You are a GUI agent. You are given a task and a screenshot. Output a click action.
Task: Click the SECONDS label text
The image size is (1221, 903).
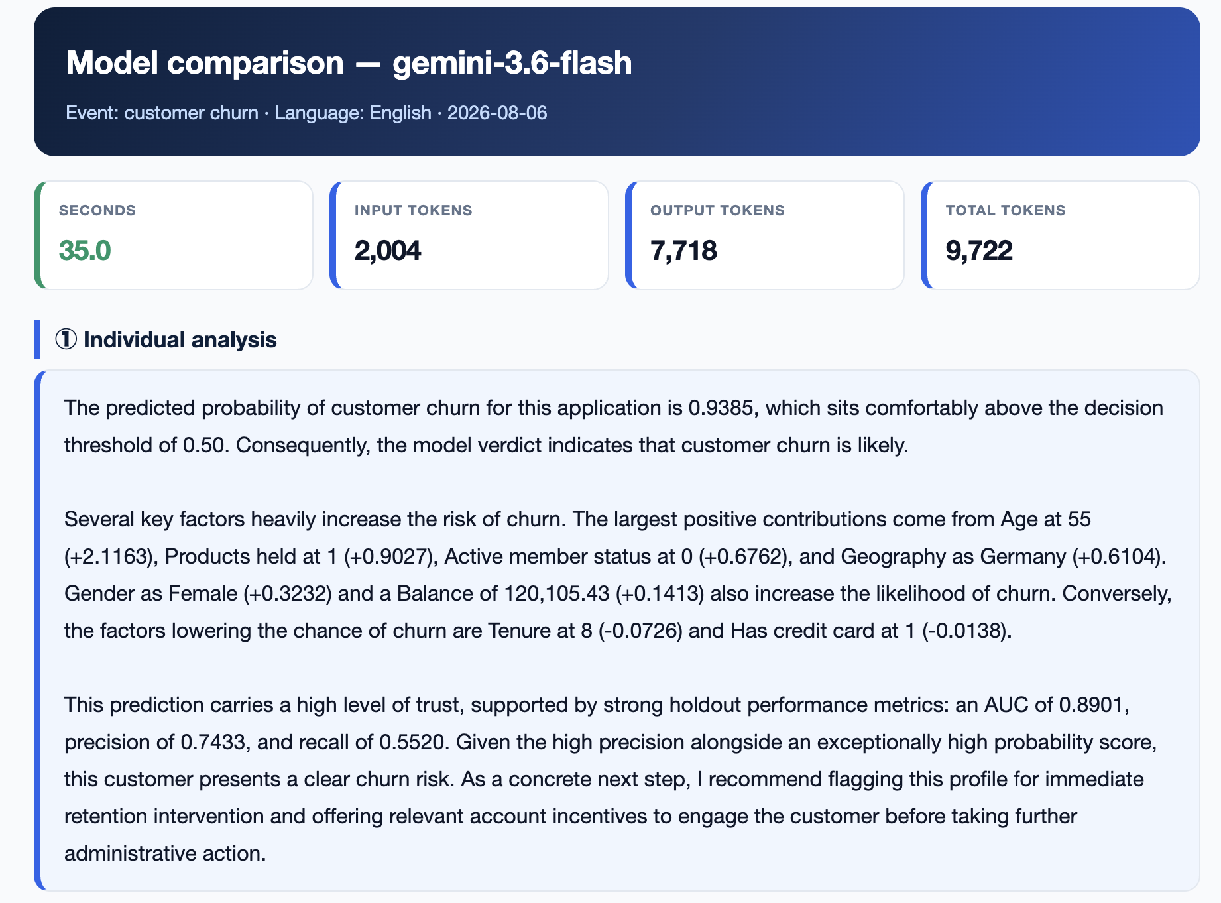[x=97, y=210]
